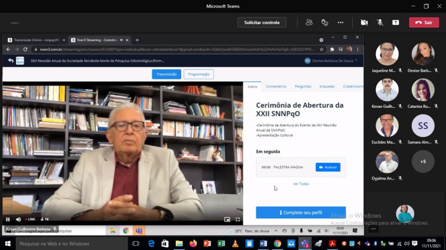The height and width of the screenshot is (250, 446).
Task: Open Word from the taskbar
Action: coord(264,244)
